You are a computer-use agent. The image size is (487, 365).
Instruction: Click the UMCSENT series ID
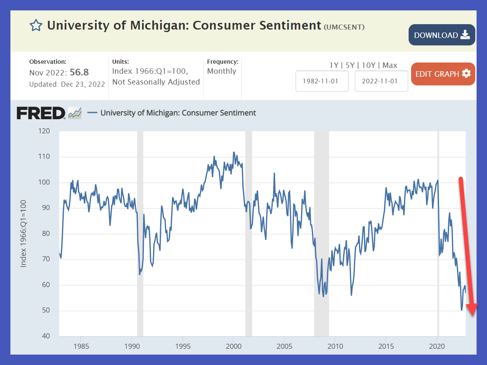click(344, 27)
